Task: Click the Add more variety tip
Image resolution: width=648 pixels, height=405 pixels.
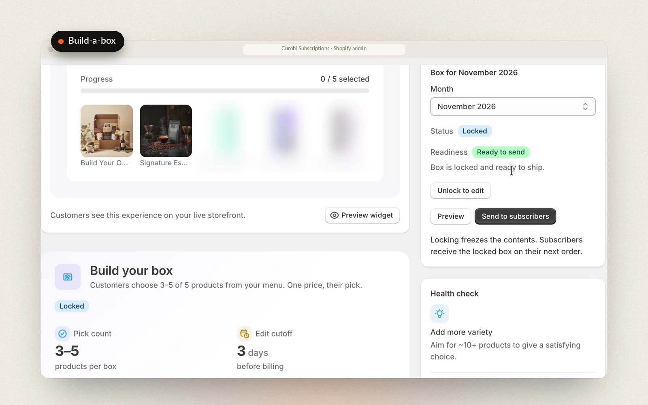Action: point(461,332)
